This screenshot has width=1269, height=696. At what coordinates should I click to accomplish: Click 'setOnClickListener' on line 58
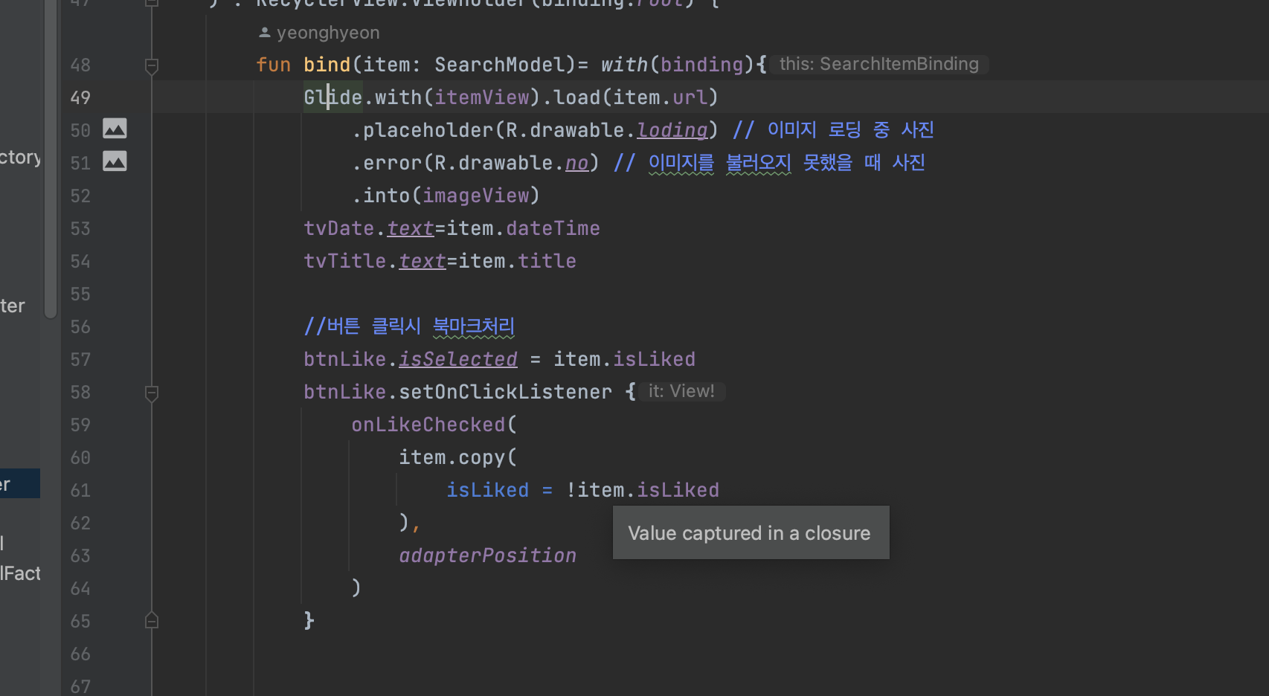click(505, 392)
